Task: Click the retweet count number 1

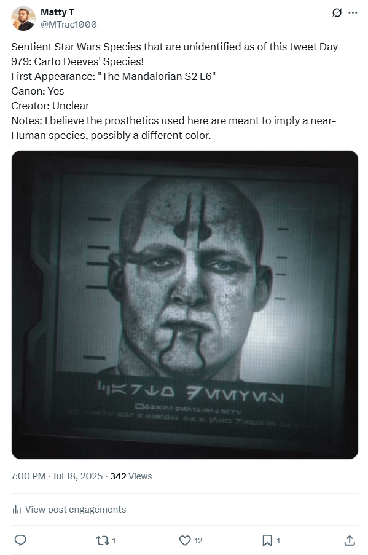Action: coord(114,540)
